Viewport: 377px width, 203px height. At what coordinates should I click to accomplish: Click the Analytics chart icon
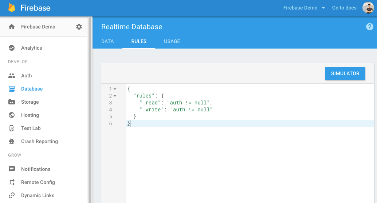(12, 48)
